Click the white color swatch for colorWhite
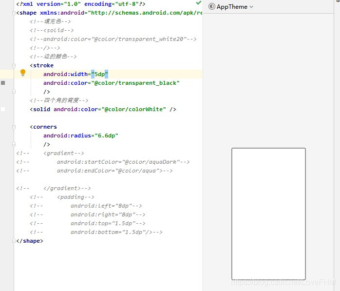Screen dimensions: 340x291 coord(3,109)
